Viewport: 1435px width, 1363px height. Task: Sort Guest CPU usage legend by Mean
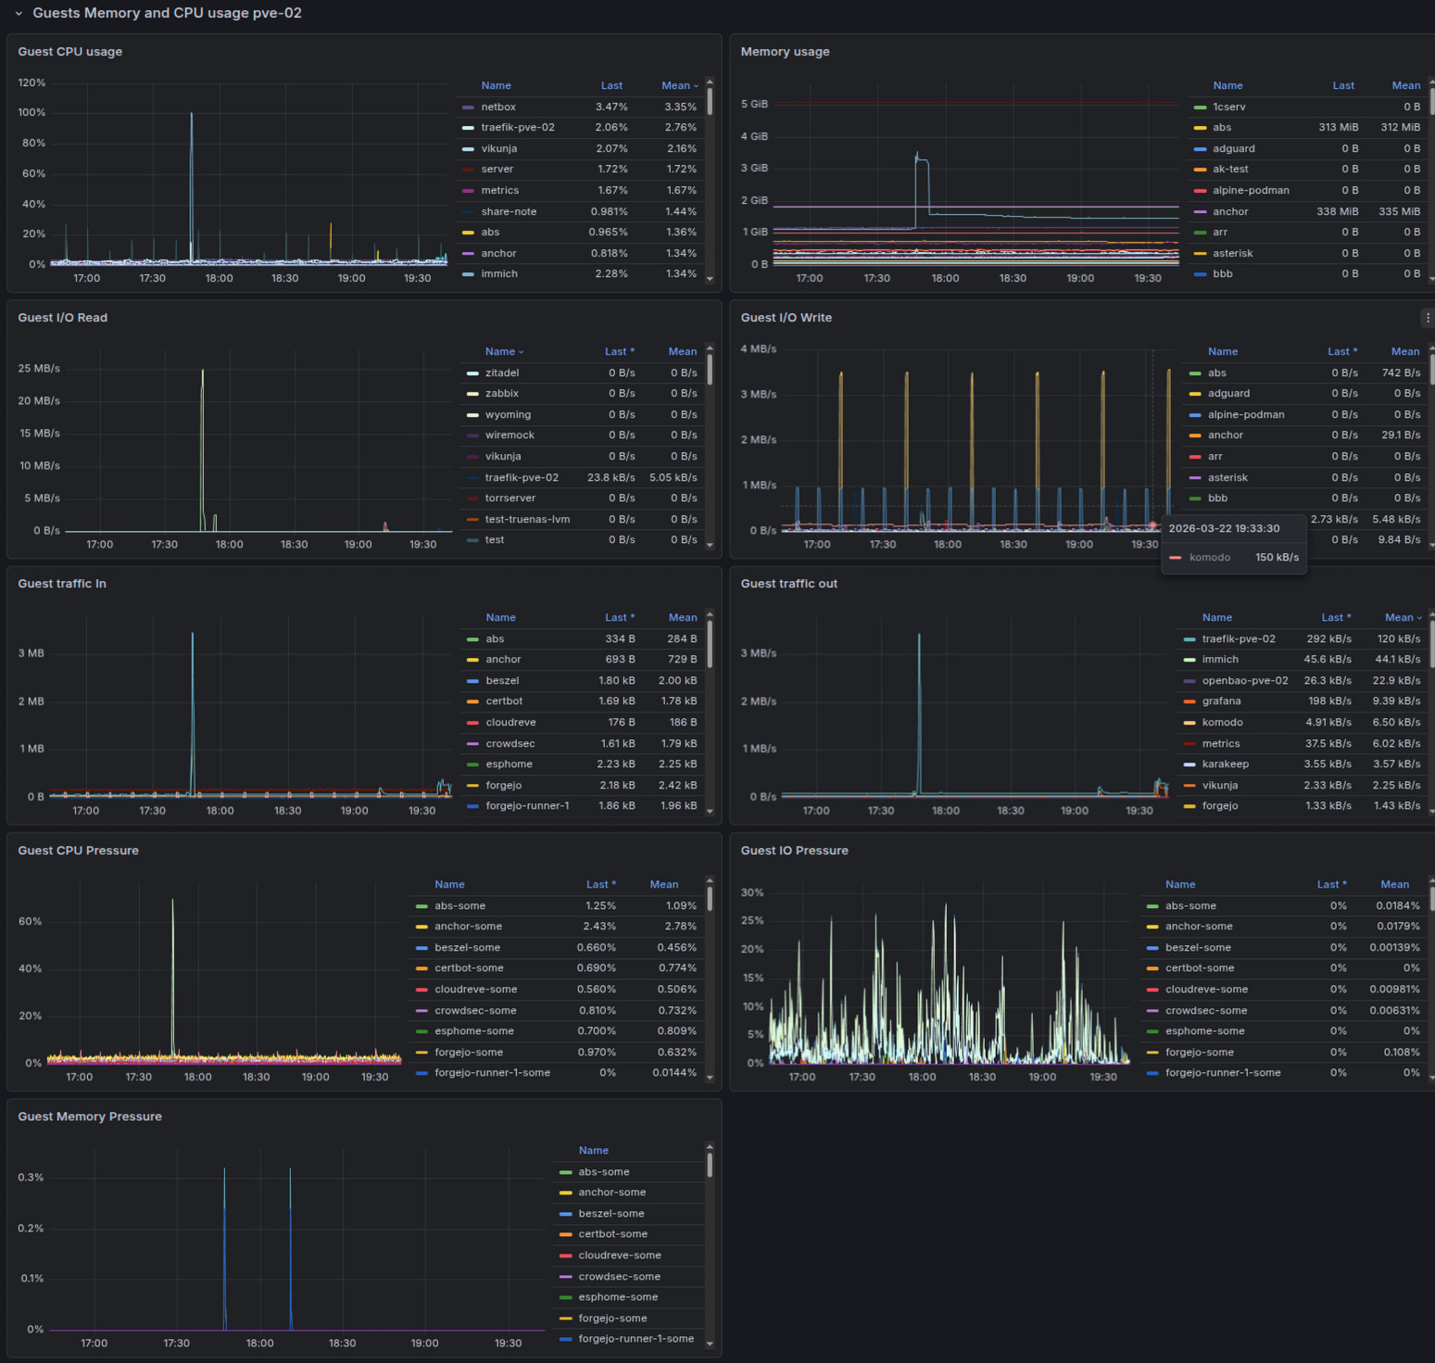coord(675,85)
